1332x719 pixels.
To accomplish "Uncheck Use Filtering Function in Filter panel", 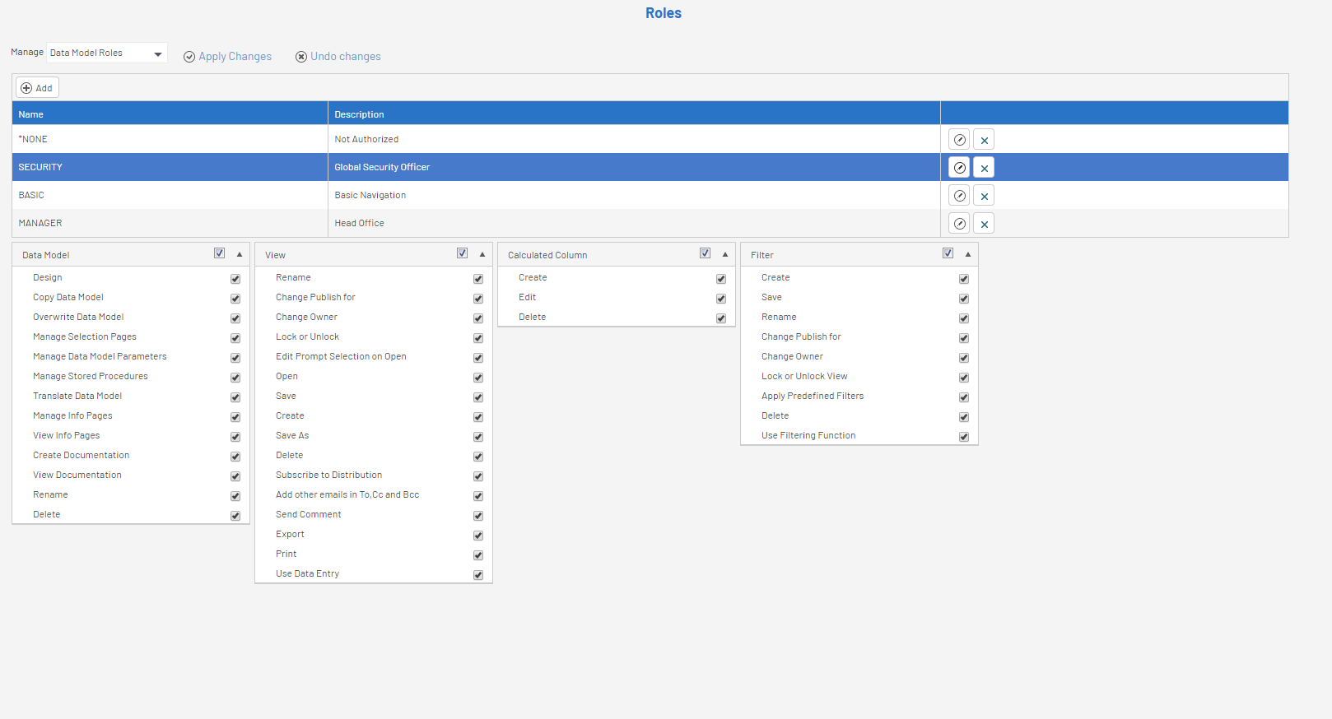I will [964, 437].
